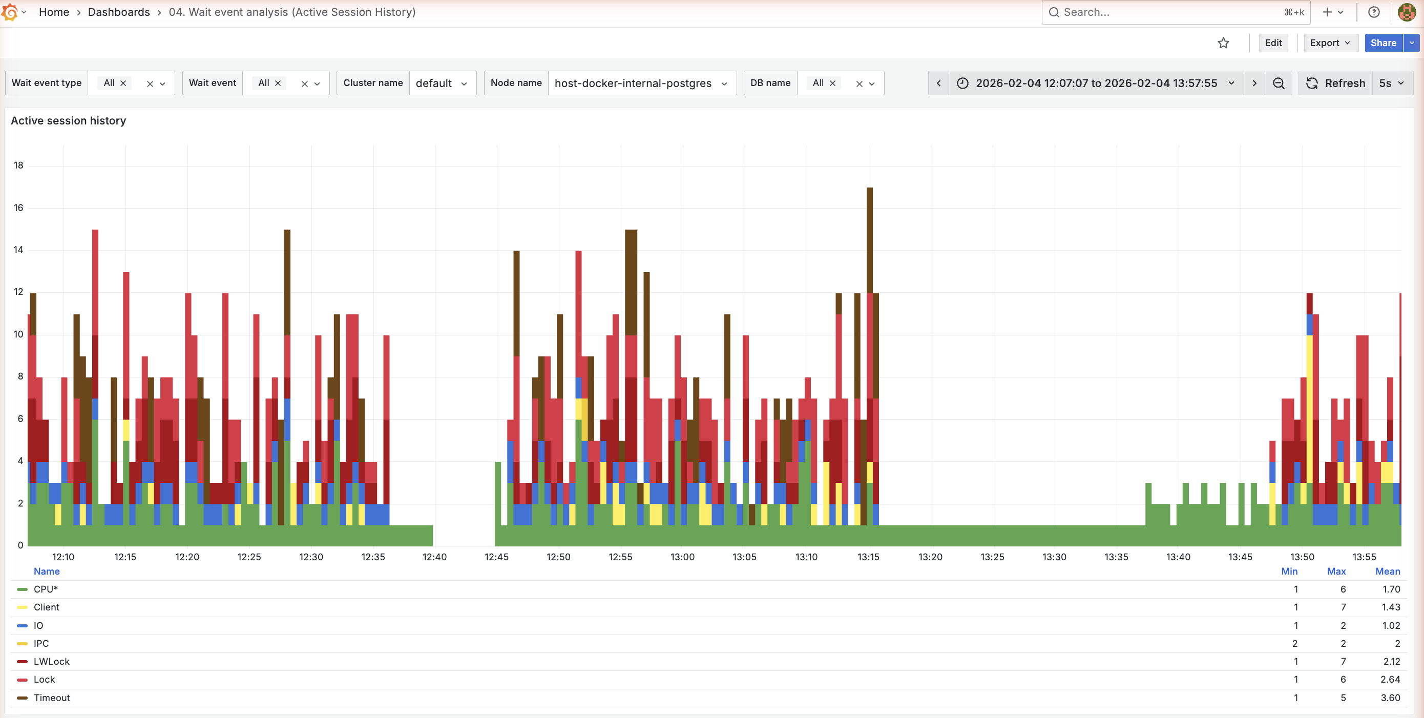The image size is (1424, 718).
Task: Click the zoom out time range icon
Action: 1278,83
